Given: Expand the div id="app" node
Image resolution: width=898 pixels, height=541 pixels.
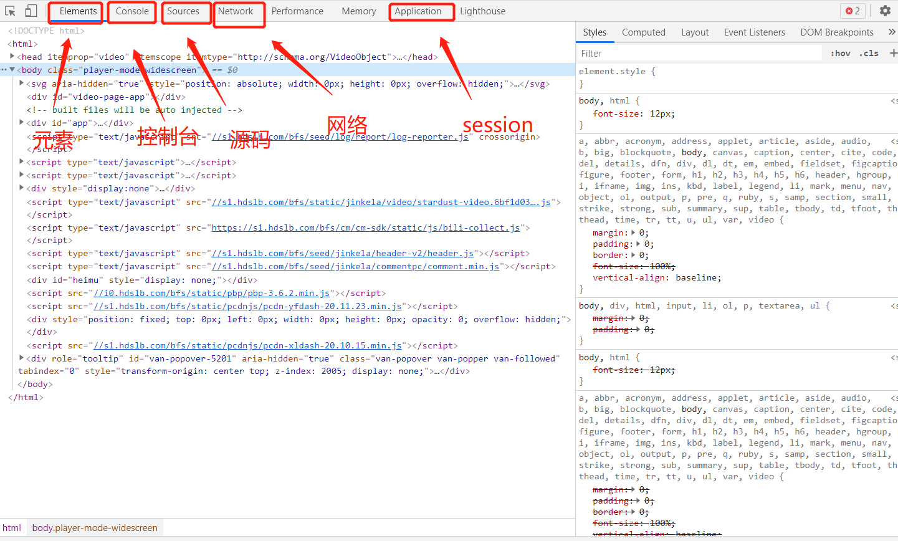Looking at the screenshot, I should [22, 123].
